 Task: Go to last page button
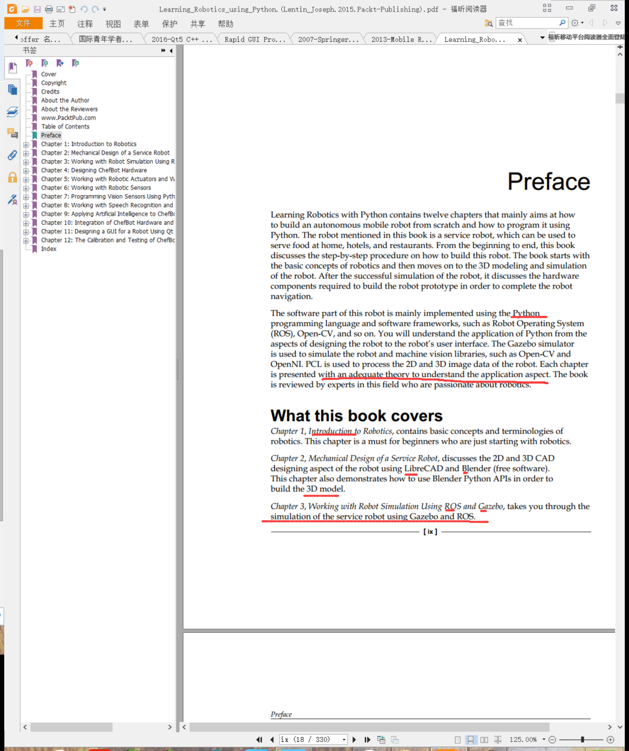(367, 739)
